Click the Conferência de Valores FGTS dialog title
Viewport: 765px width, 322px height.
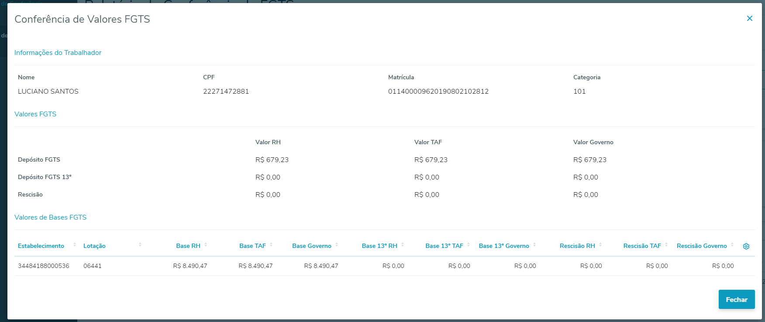(82, 19)
